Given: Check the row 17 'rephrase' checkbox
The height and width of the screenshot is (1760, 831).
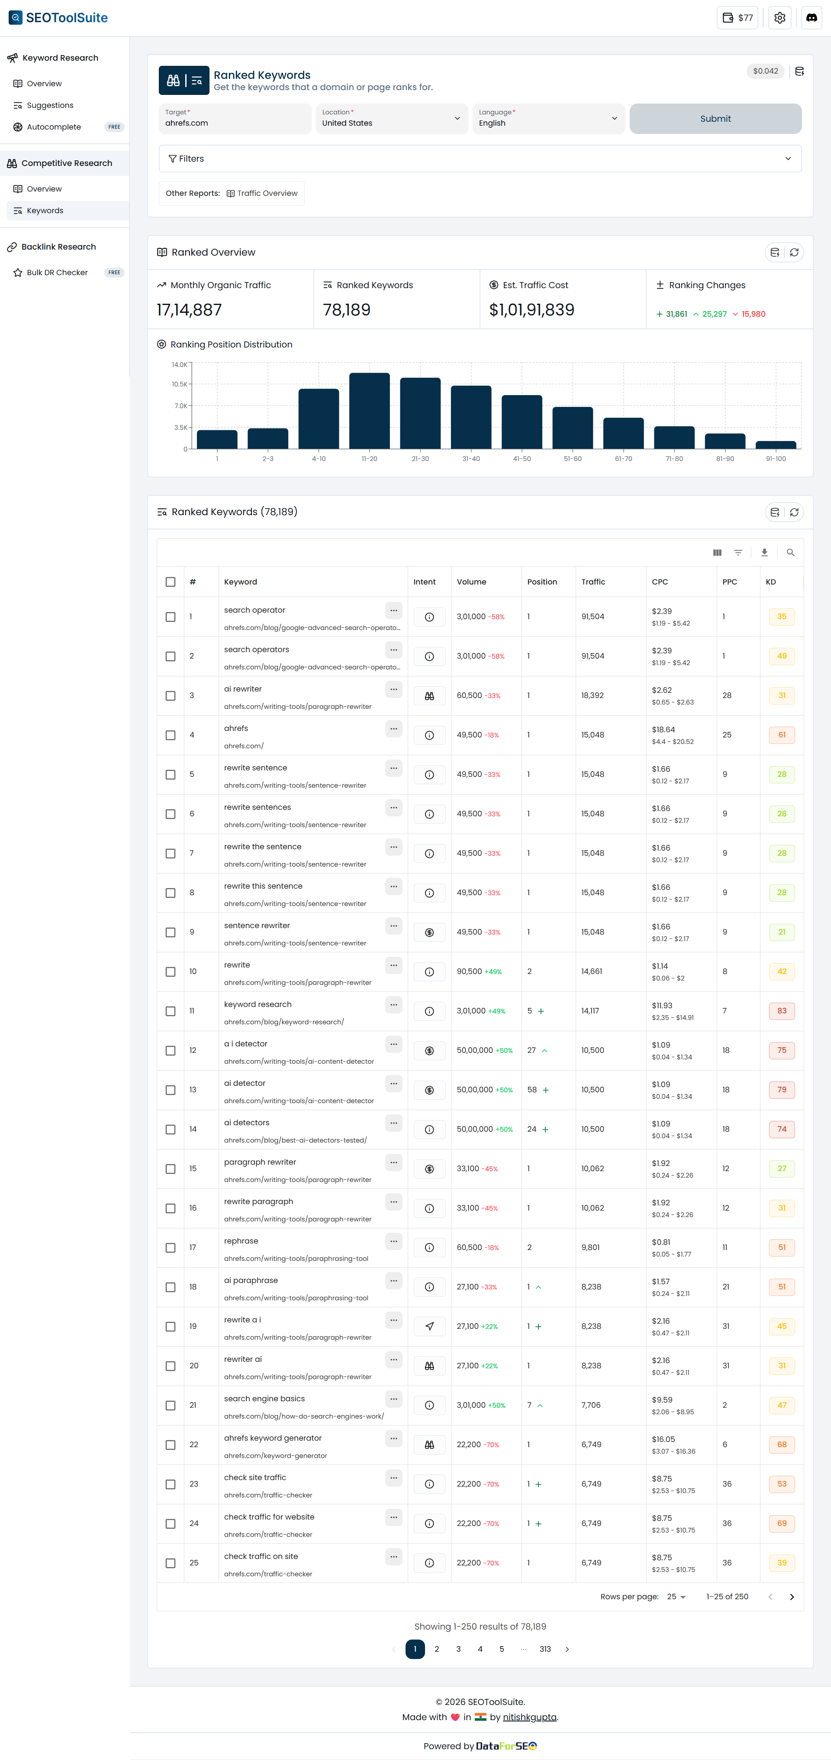Looking at the screenshot, I should pos(171,1247).
